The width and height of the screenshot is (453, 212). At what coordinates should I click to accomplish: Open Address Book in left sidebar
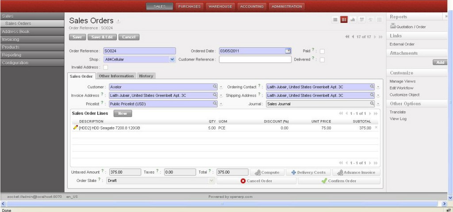click(32, 31)
